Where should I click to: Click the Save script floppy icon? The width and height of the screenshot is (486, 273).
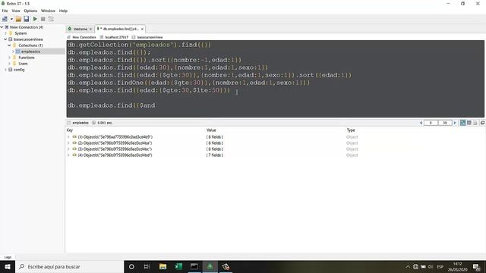[x=27, y=19]
